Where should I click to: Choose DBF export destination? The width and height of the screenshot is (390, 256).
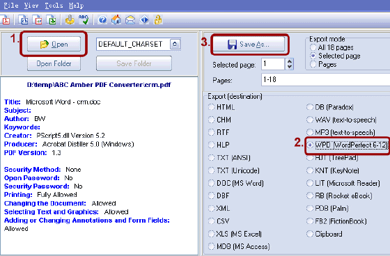point(219,195)
